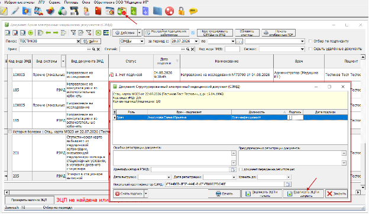The width and height of the screenshot is (369, 214).
Task: Click the Закрыть button in СЭМД dialog
Action: pos(336,194)
